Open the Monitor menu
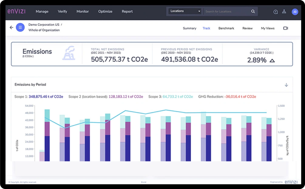 (83, 12)
